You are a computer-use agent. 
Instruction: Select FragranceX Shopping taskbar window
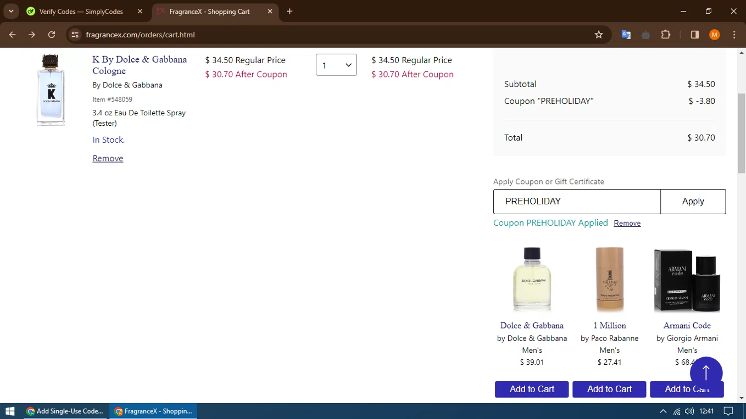tap(153, 411)
